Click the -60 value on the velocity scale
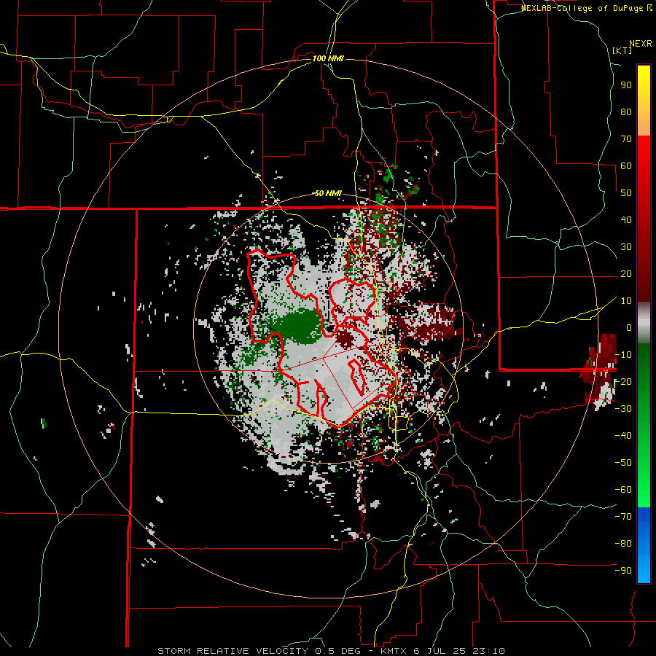 (x=623, y=490)
